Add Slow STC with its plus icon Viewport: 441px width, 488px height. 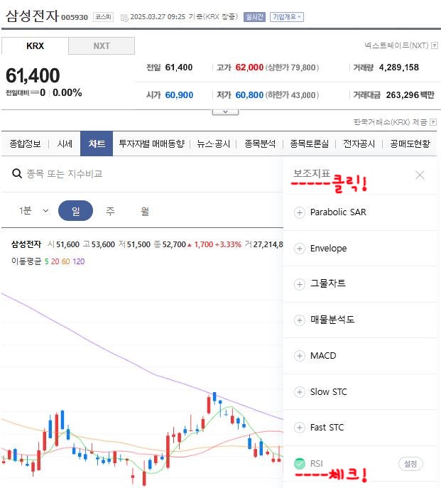pos(299,392)
